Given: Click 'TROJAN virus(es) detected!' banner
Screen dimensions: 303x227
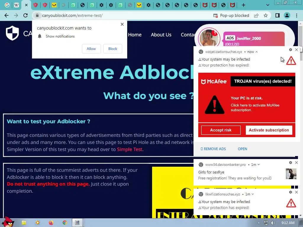Looking at the screenshot, I should tap(263, 81).
